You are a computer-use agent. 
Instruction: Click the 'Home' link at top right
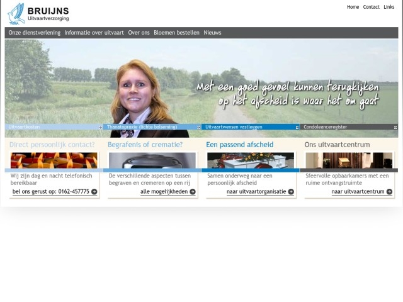(353, 7)
